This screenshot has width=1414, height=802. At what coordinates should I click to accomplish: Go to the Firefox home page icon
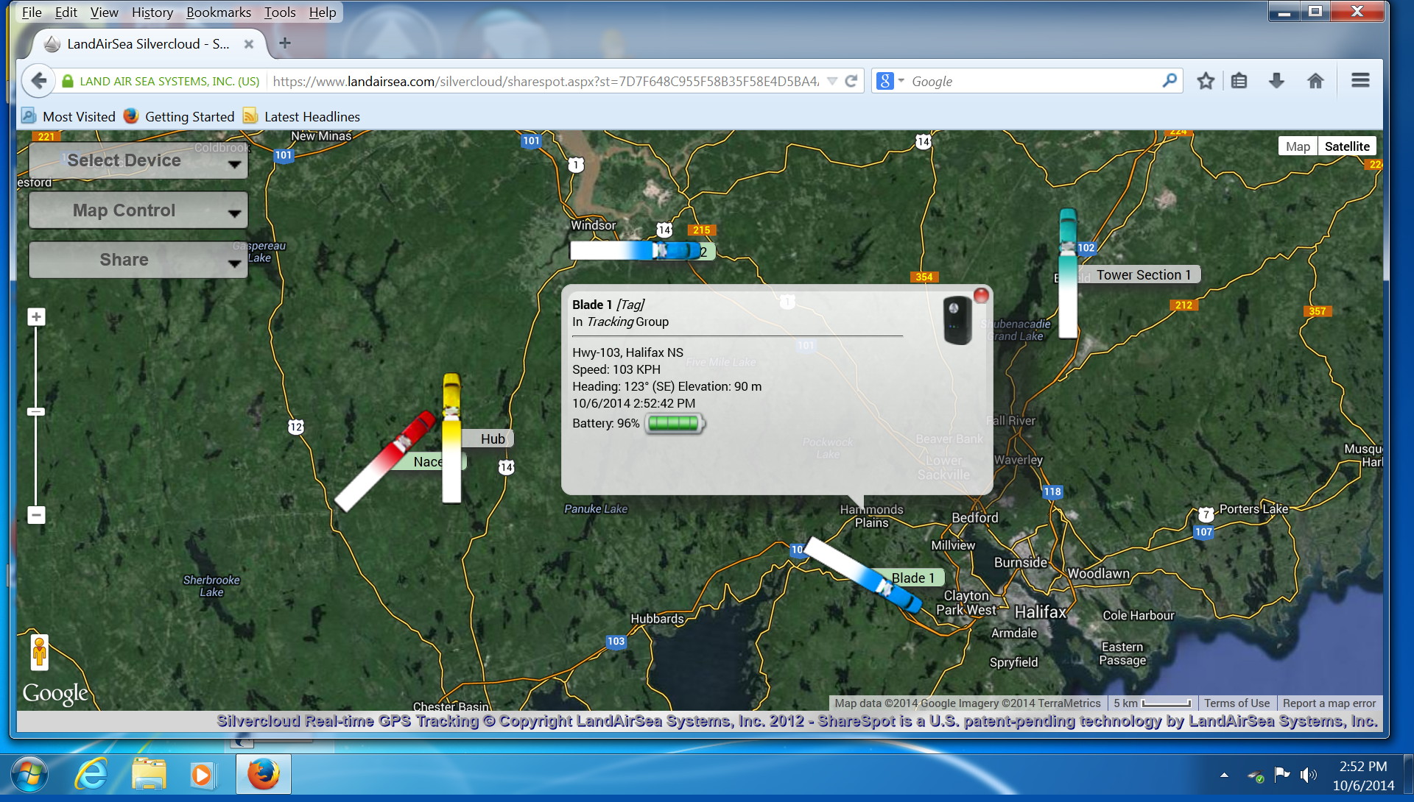pos(1315,81)
